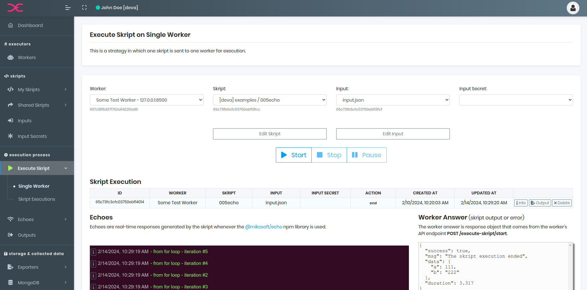Click the Shared Skripts share icon
The image size is (587, 290).
tap(10, 105)
